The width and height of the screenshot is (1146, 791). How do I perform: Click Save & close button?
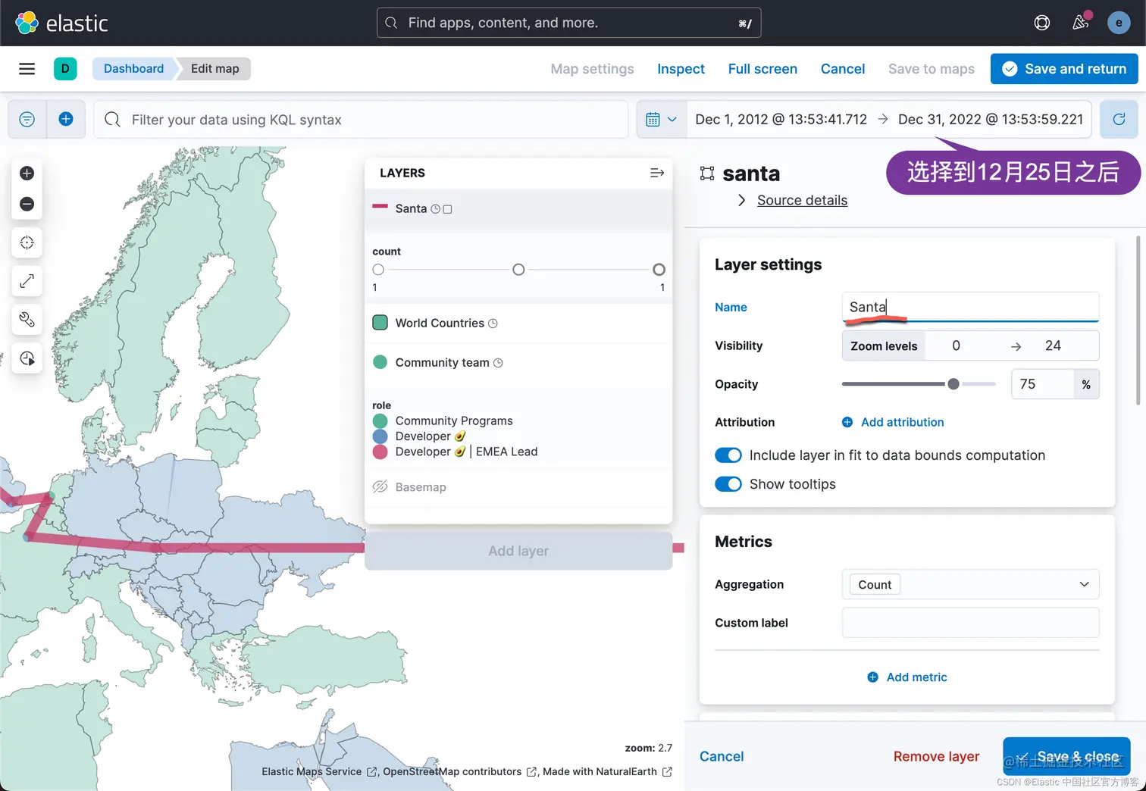[x=1066, y=756]
